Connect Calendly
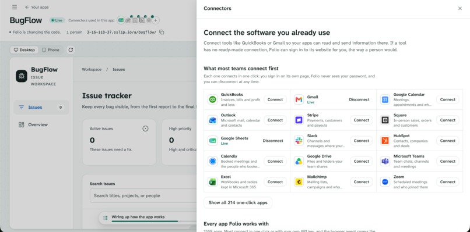This screenshot has height=232, width=470. (x=275, y=162)
